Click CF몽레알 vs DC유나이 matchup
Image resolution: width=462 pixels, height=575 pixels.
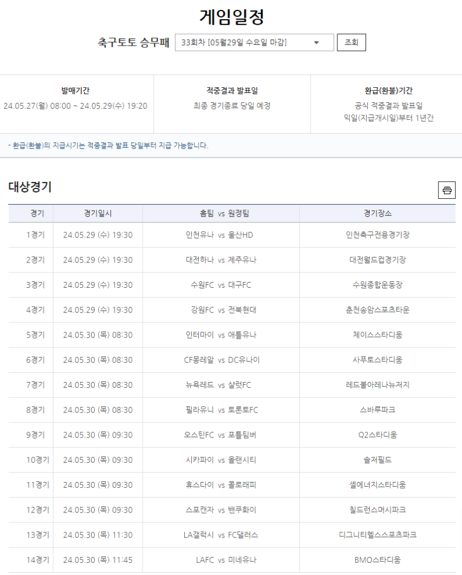pyautogui.click(x=222, y=360)
